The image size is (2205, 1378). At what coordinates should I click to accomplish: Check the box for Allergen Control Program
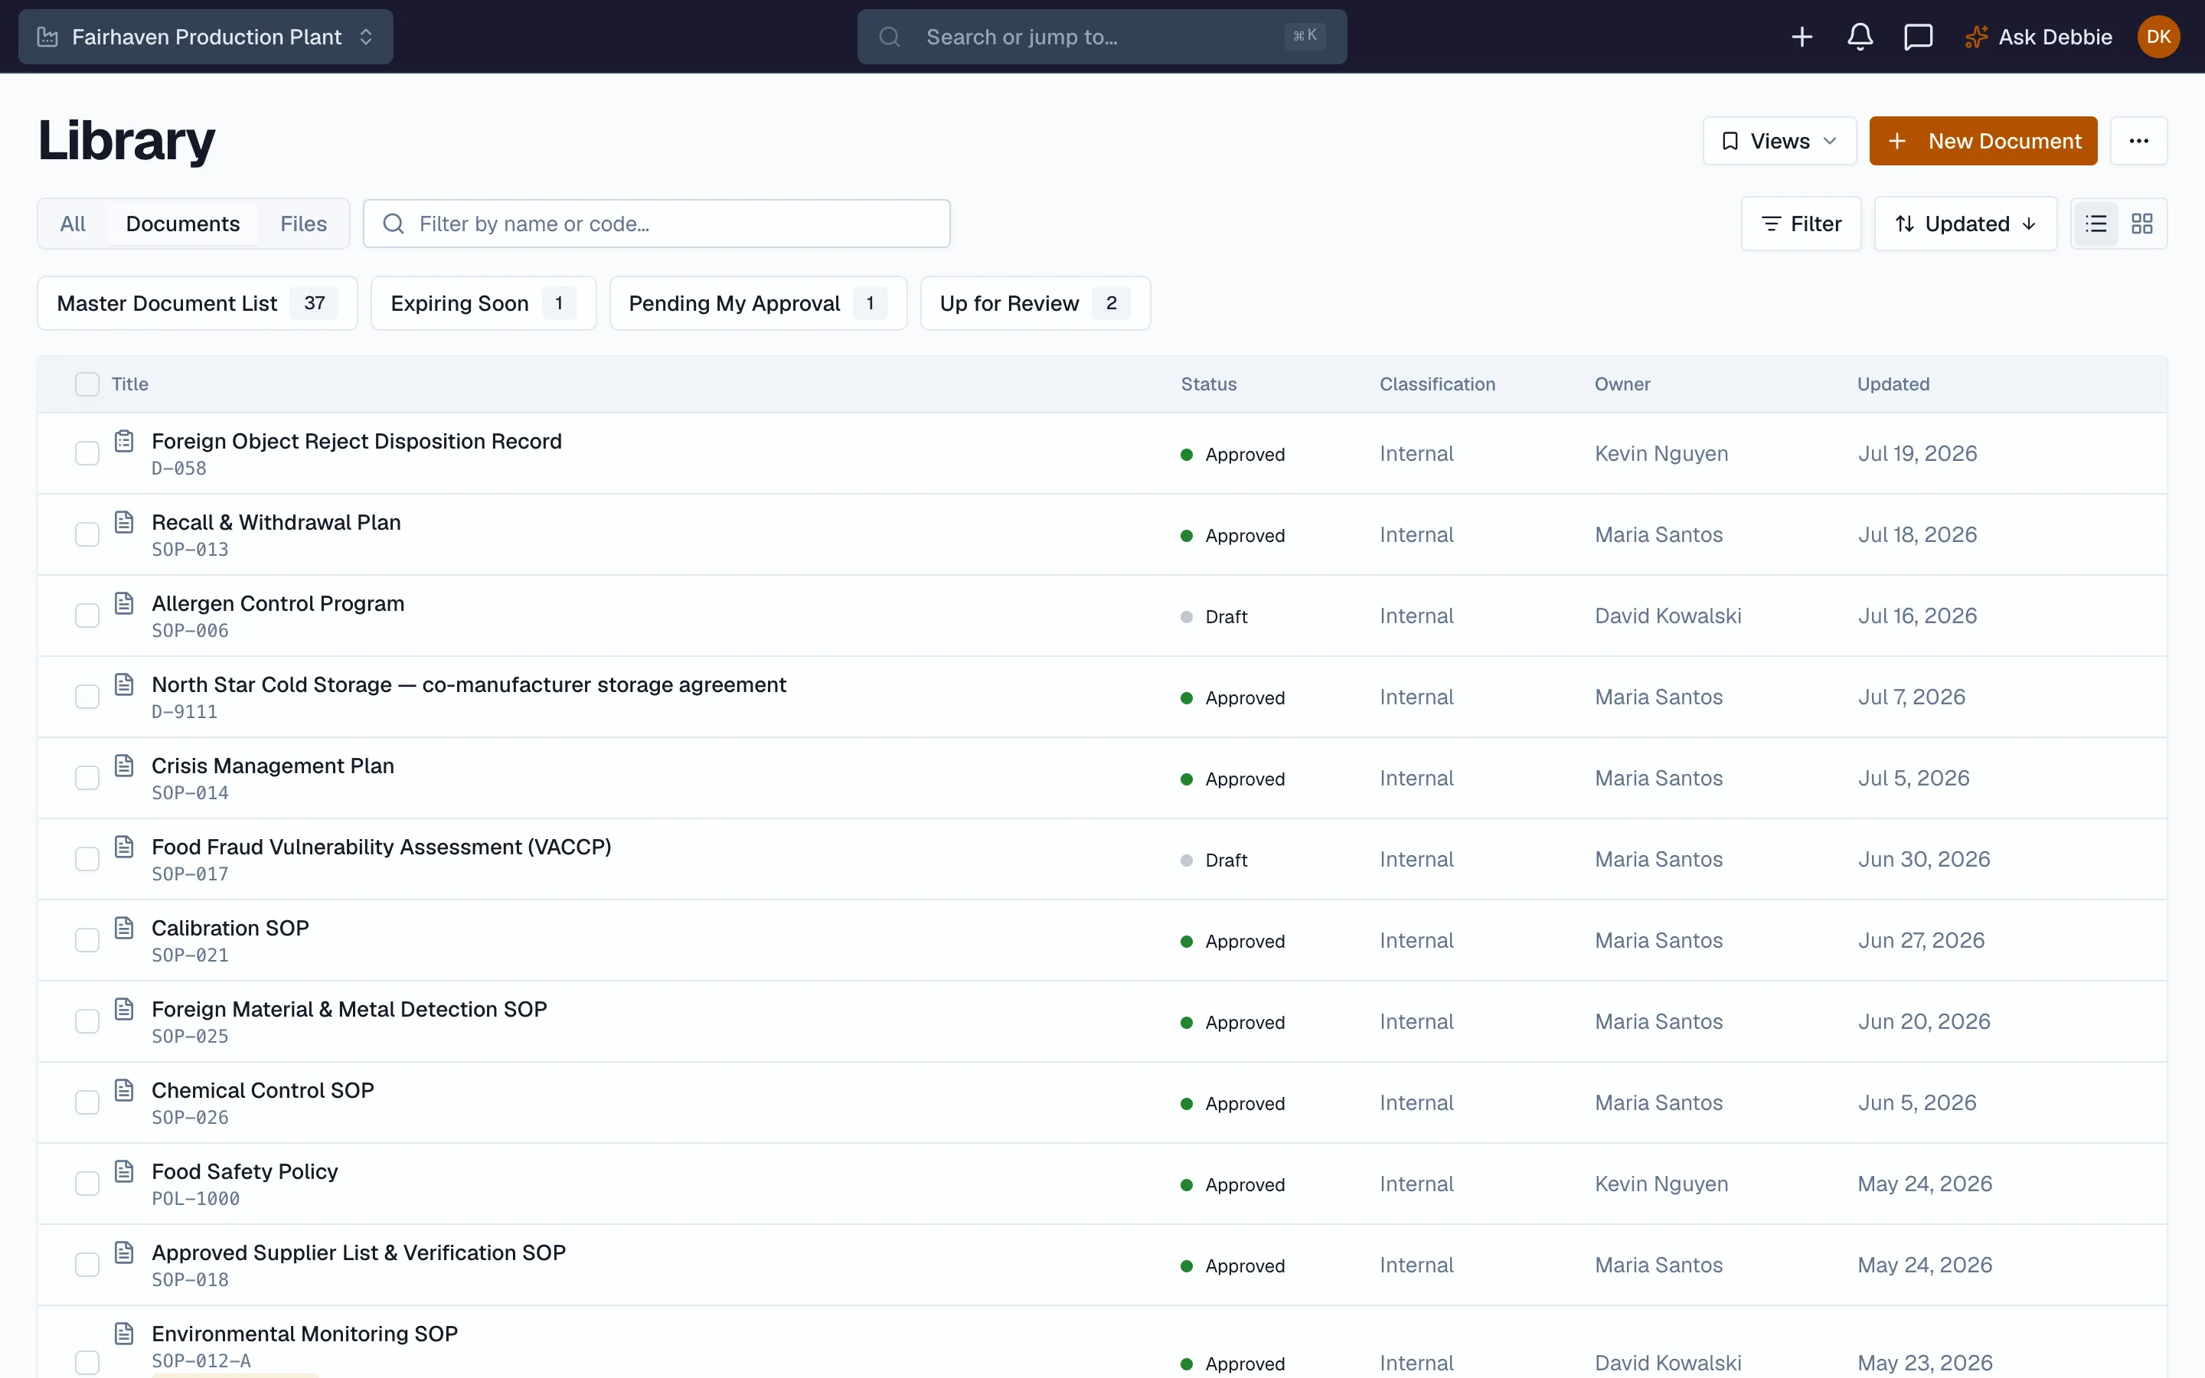pyautogui.click(x=87, y=616)
